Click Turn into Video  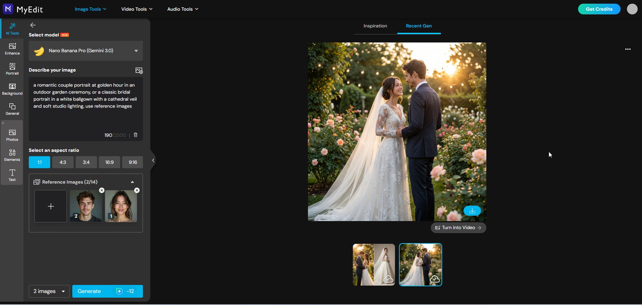(458, 227)
